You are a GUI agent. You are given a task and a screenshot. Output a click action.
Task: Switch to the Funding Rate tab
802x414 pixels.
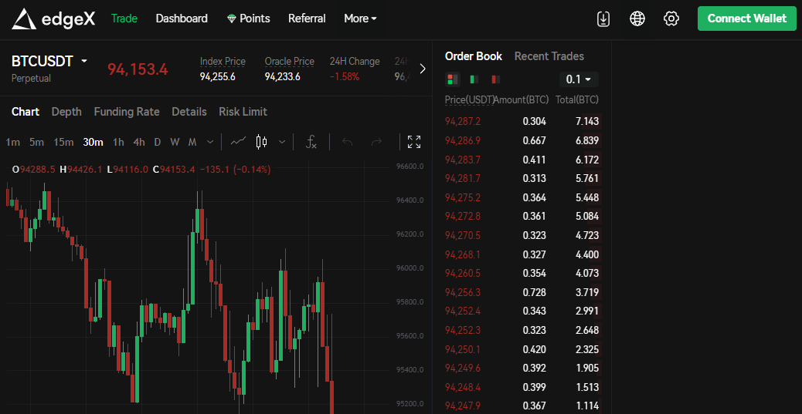pos(127,112)
